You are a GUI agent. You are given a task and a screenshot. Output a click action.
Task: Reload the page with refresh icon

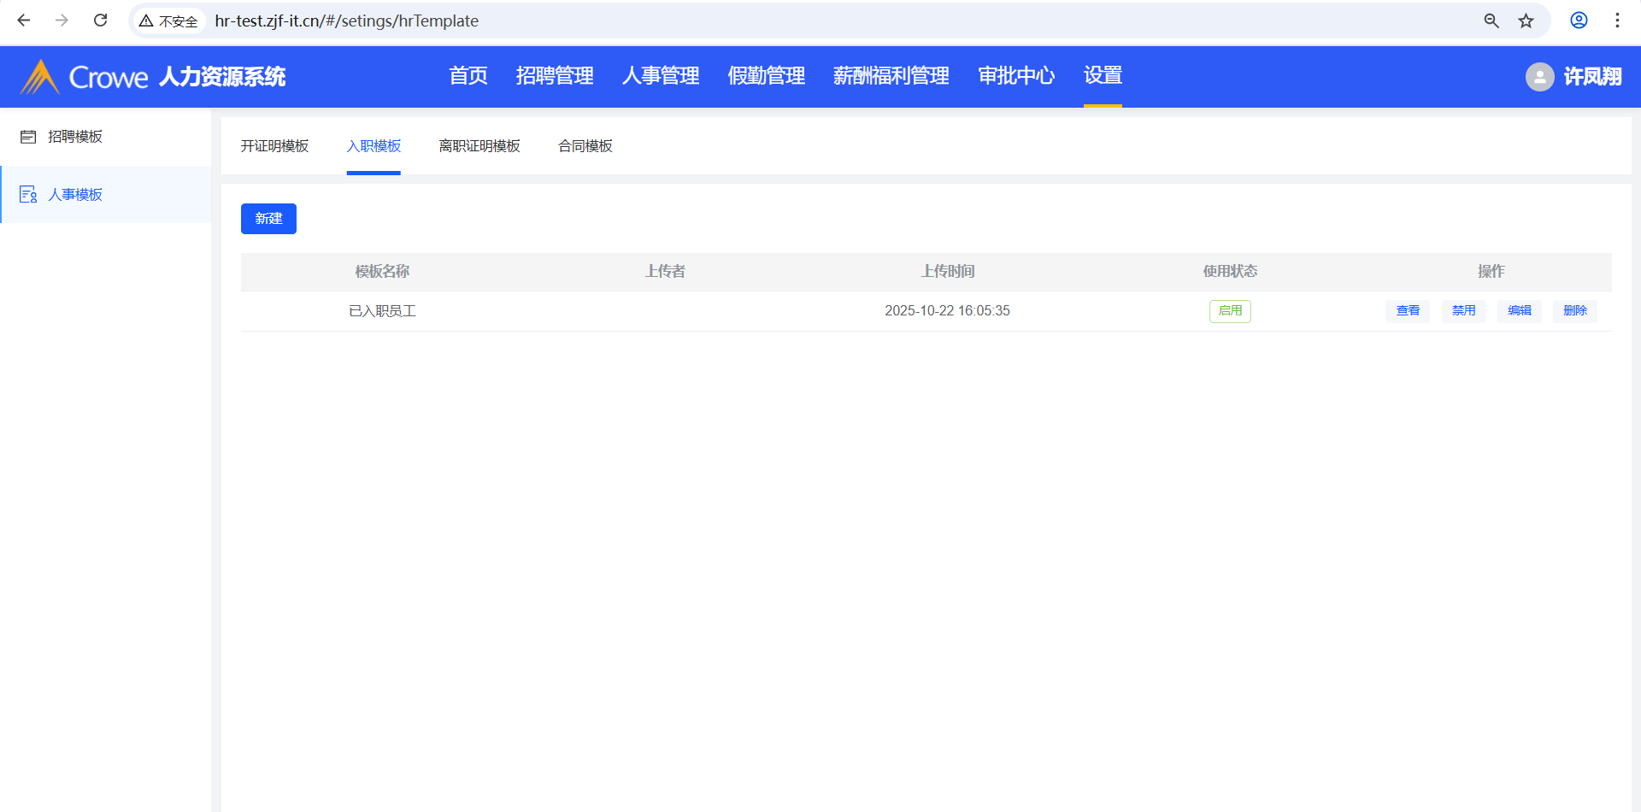pyautogui.click(x=100, y=21)
